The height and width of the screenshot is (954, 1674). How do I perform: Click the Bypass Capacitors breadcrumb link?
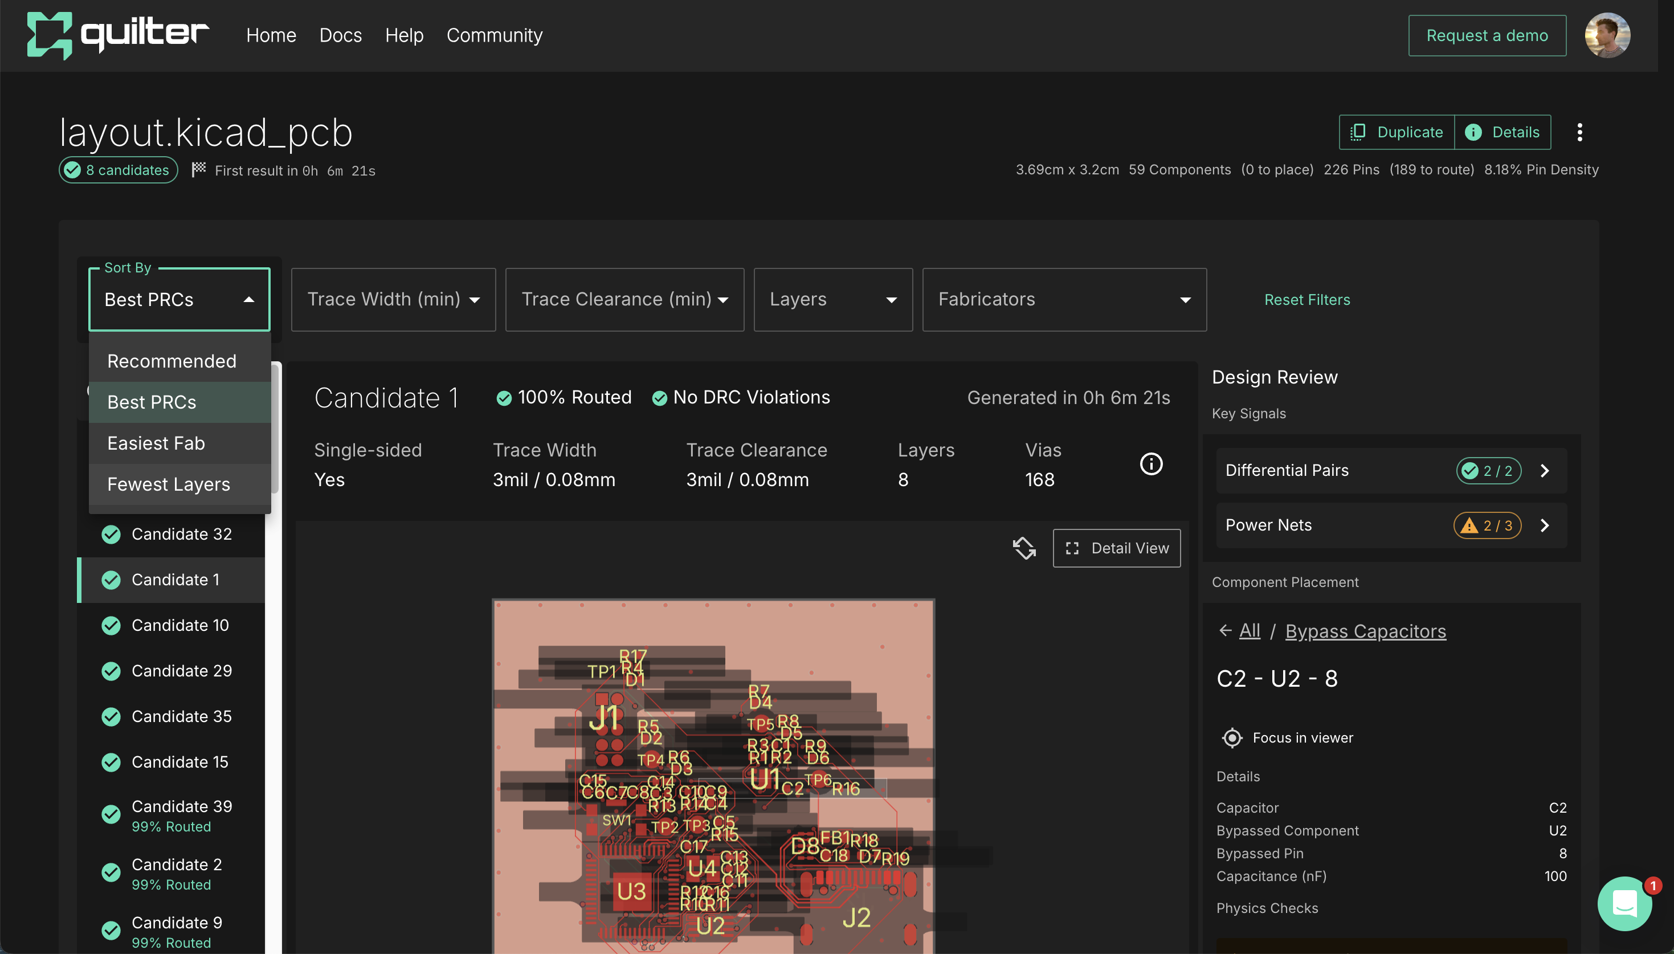click(1365, 631)
